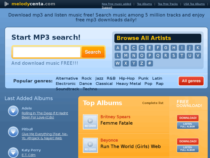Open Katy Perry's E.T. Cdm link
The image size is (210, 158).
pyautogui.click(x=29, y=155)
